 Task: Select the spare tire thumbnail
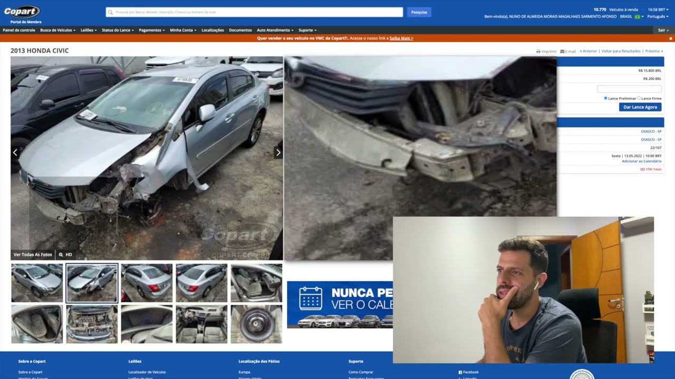point(256,324)
